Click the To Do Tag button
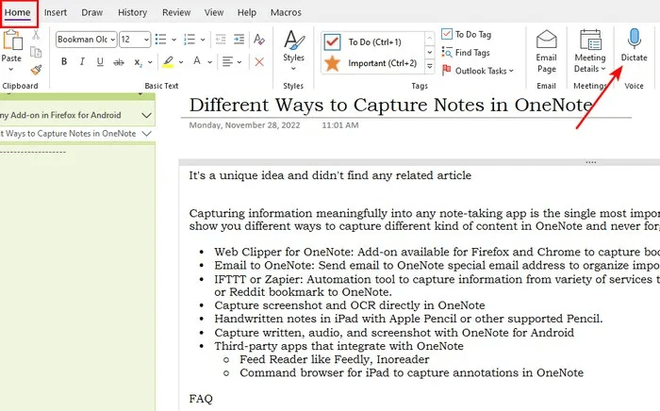 click(x=467, y=34)
